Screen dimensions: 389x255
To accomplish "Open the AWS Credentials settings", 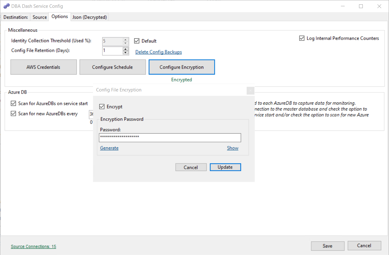I will pos(43,67).
